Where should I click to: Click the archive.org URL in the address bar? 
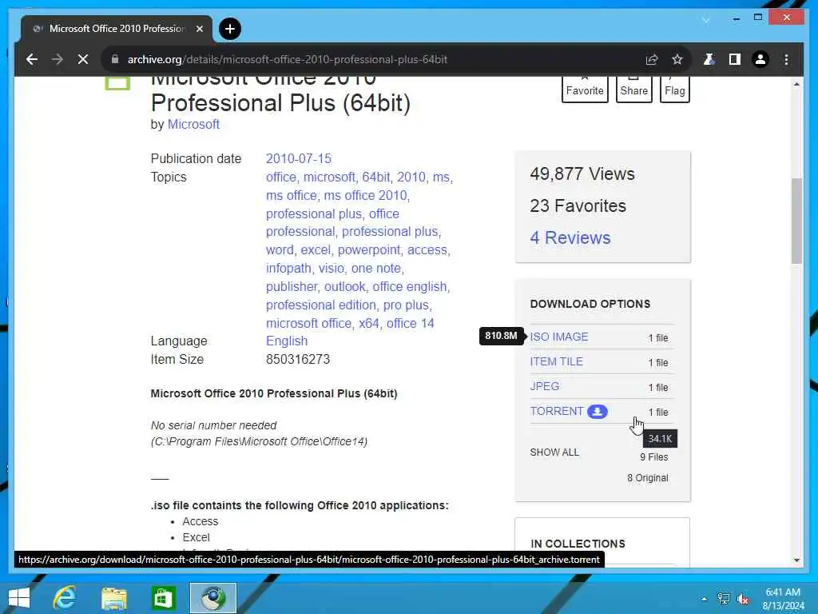(287, 59)
